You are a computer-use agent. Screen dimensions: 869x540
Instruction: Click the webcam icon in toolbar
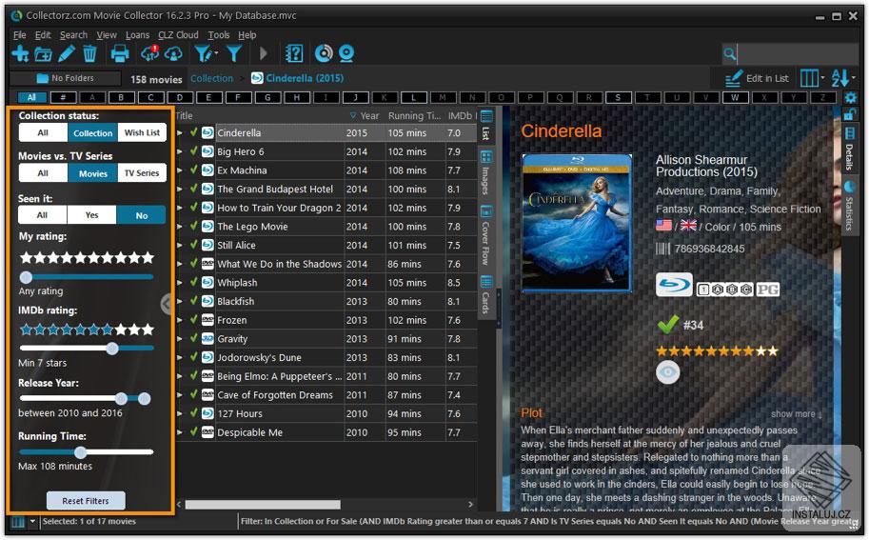346,53
